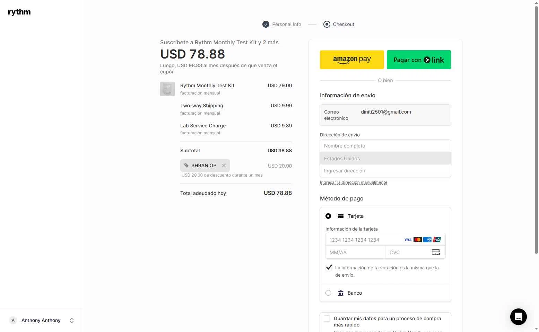Select the Tarjeta payment radio button
The height and width of the screenshot is (332, 539).
[x=328, y=216]
